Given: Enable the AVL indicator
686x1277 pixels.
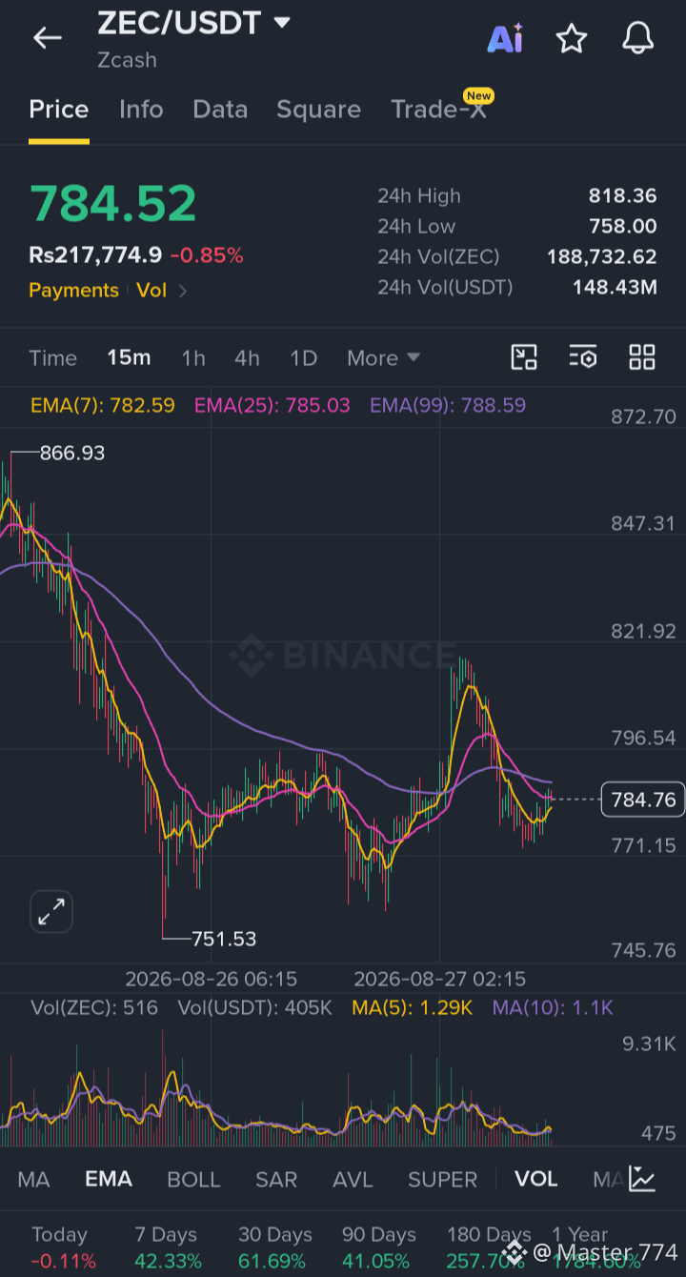Looking at the screenshot, I should click(x=353, y=1179).
